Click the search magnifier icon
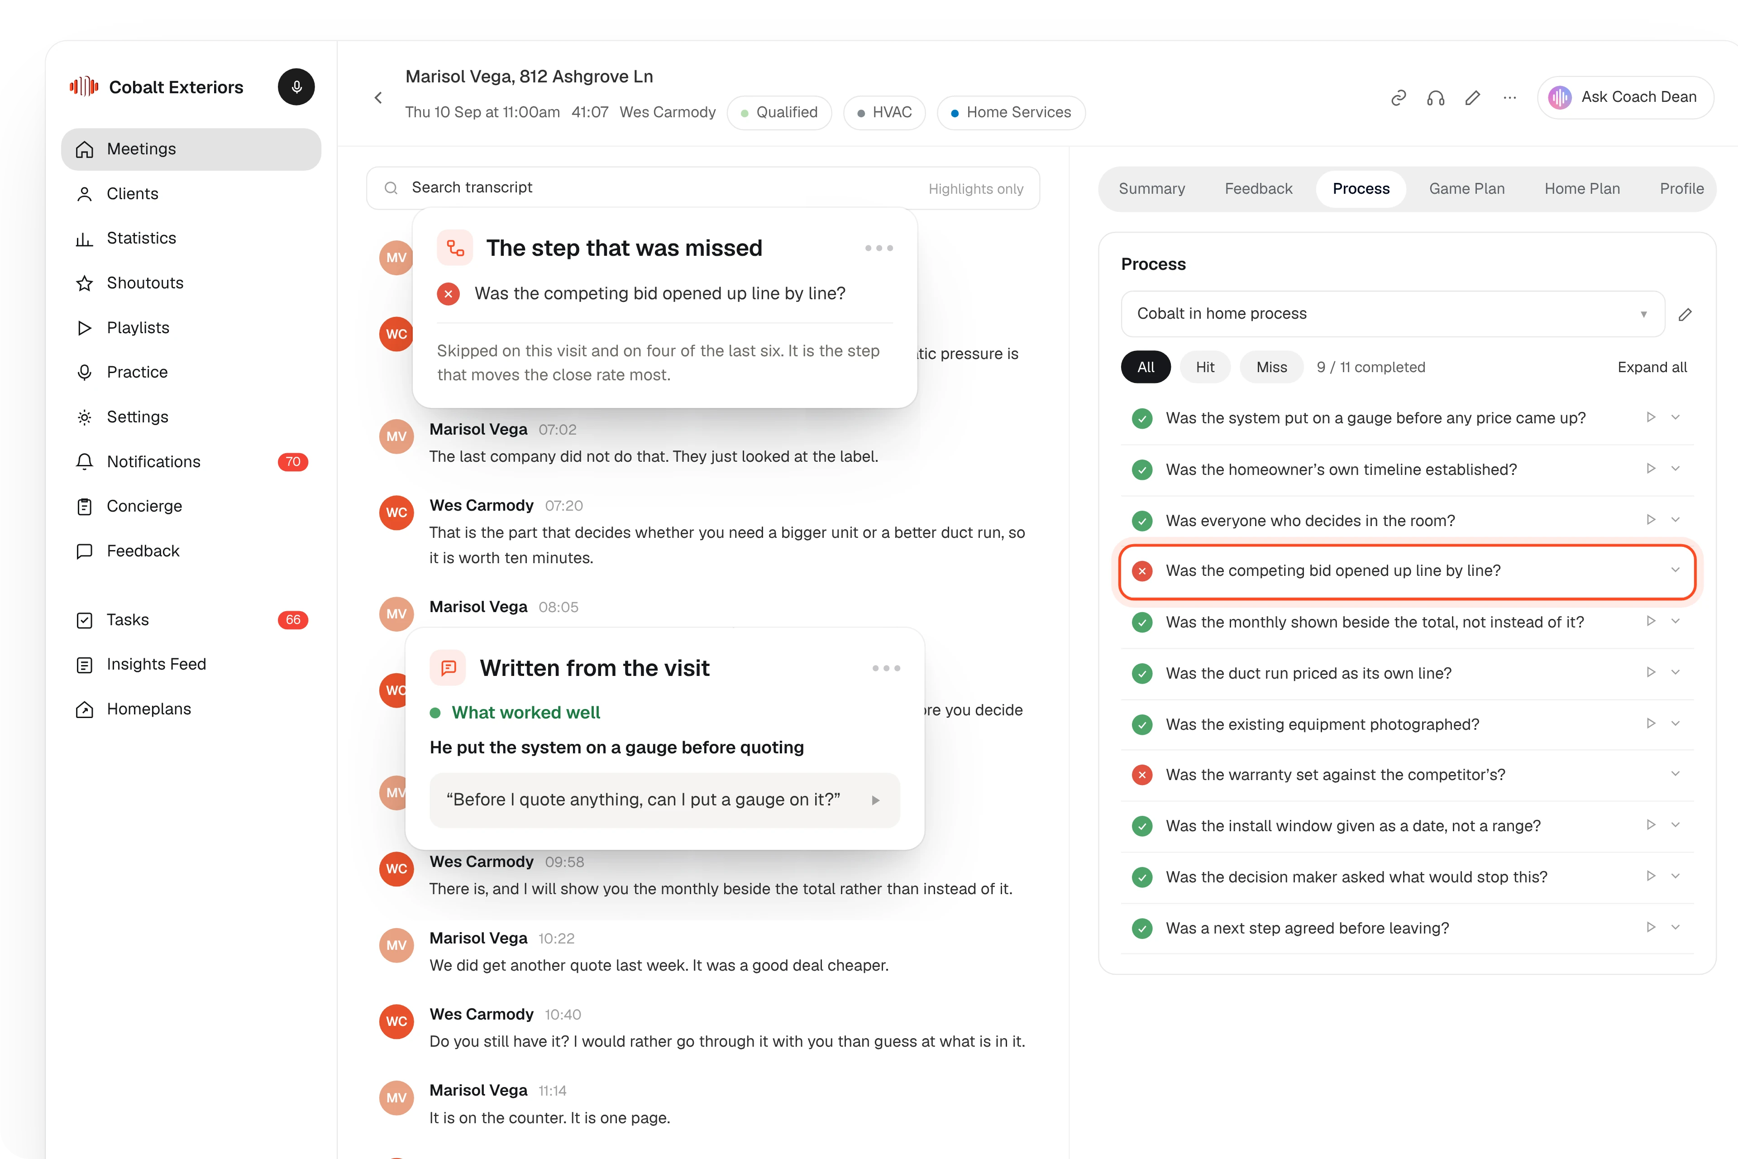1738x1159 pixels. (x=391, y=188)
